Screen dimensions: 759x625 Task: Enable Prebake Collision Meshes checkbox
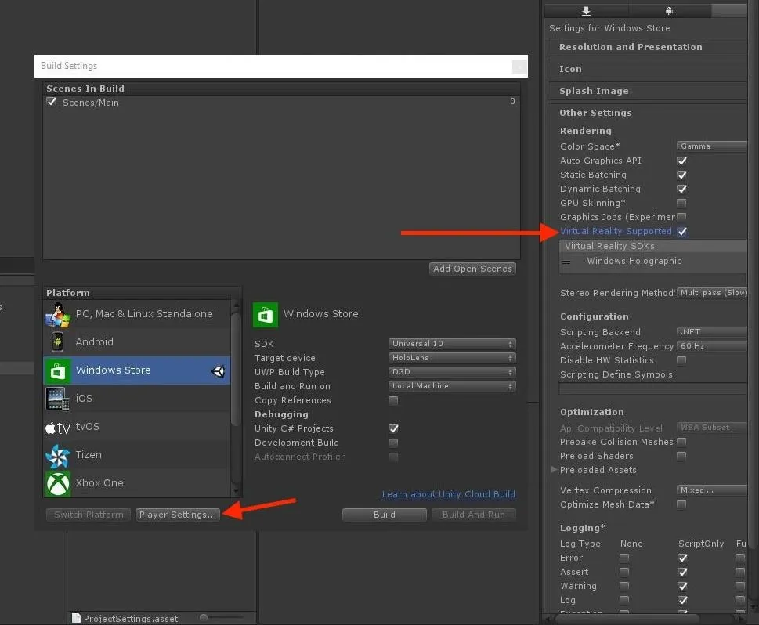[x=681, y=442]
